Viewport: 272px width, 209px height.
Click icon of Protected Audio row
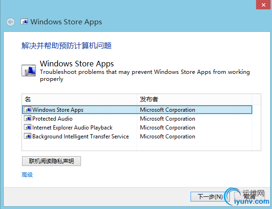click(28, 118)
